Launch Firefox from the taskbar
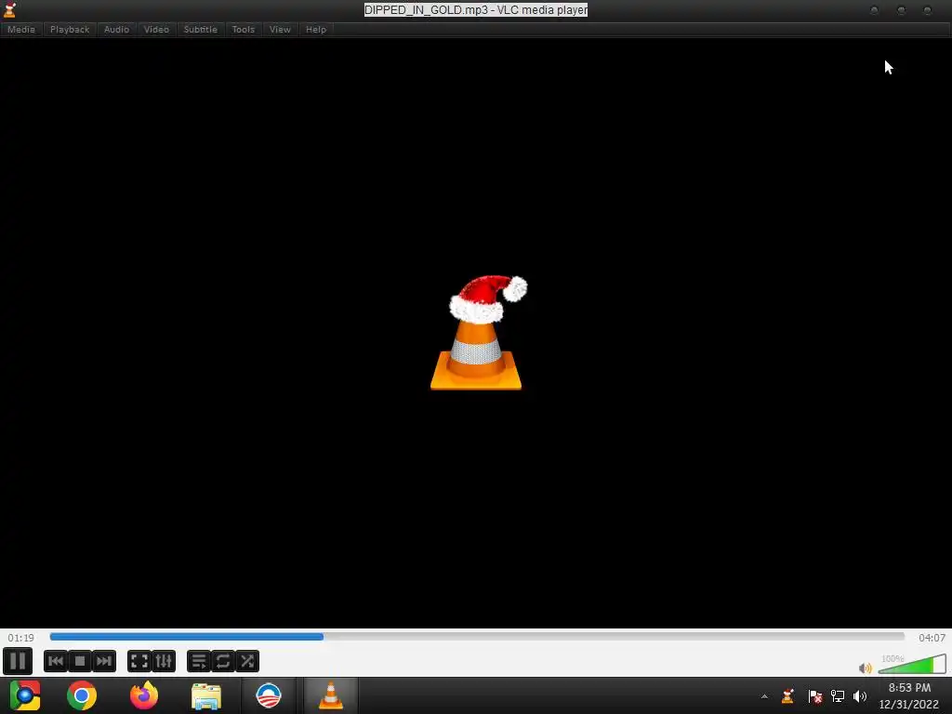 (x=144, y=695)
